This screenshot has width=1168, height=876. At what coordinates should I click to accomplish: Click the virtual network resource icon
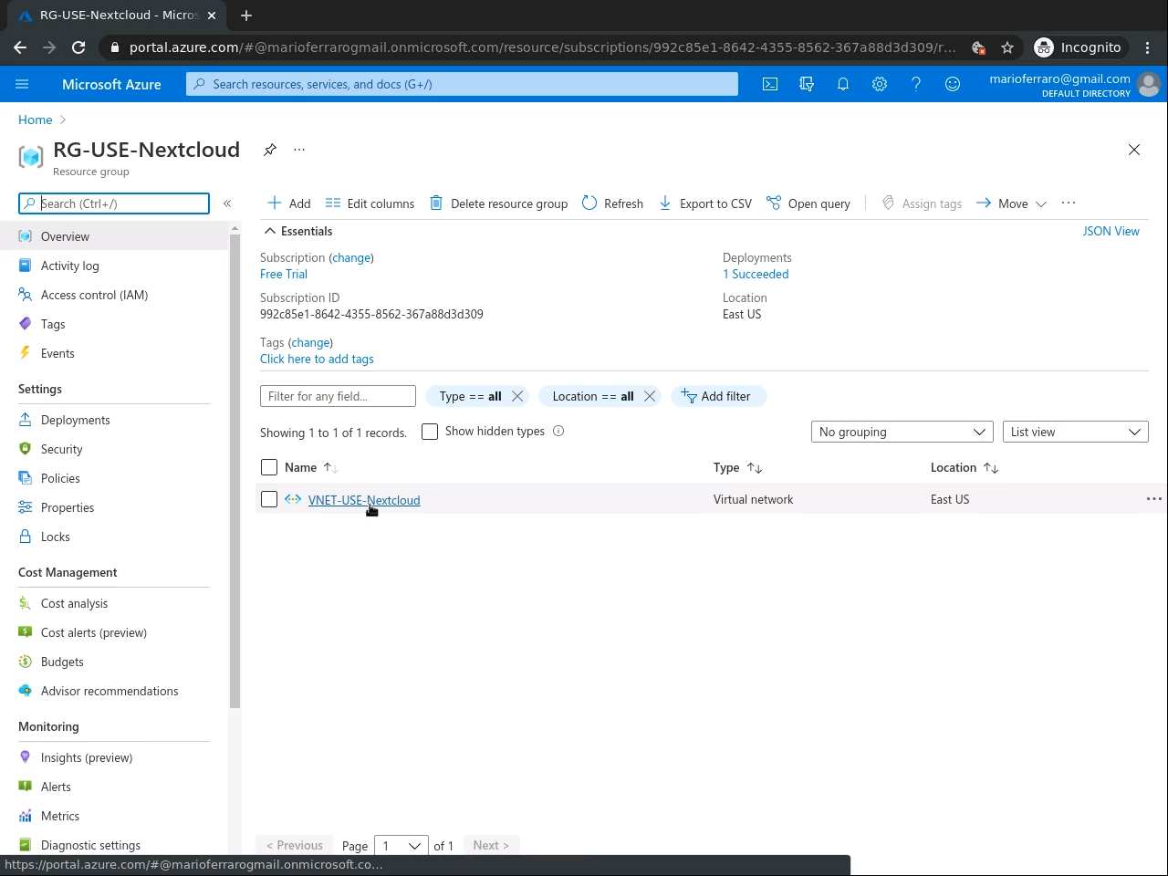point(293,499)
